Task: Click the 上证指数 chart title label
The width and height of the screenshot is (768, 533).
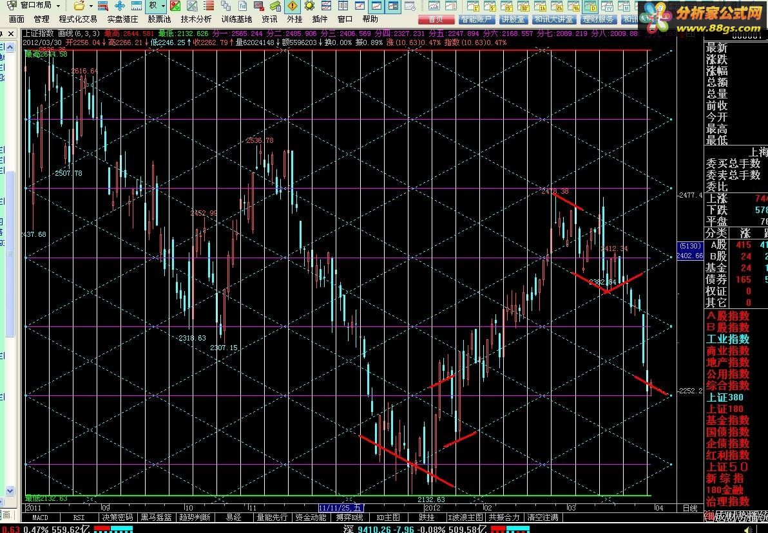Action: point(38,33)
